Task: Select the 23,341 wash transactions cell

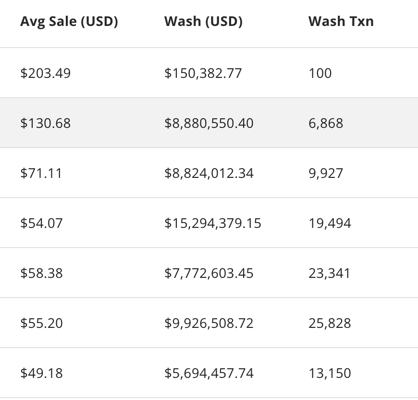Action: coord(330,274)
